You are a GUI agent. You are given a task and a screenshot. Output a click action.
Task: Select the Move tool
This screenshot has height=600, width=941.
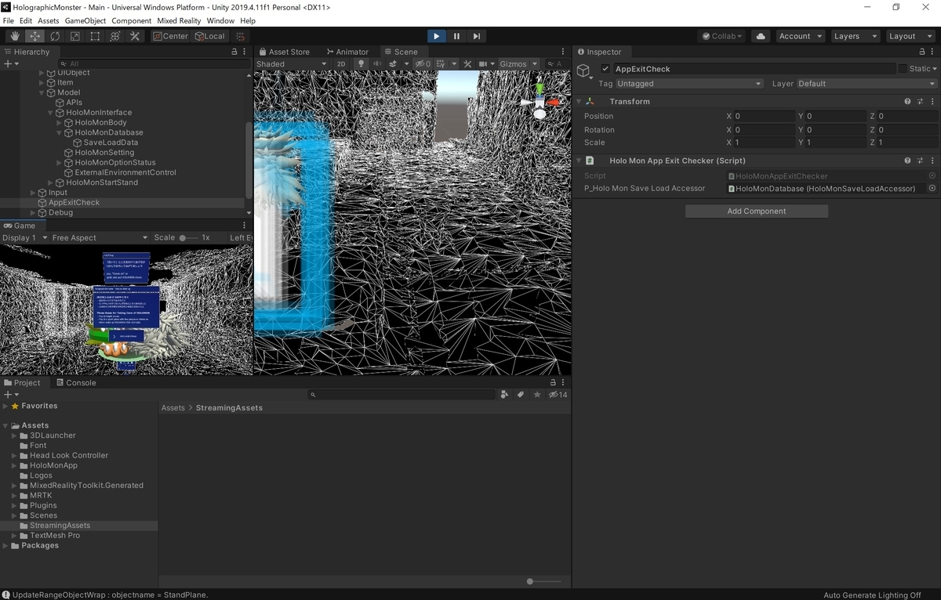point(35,36)
